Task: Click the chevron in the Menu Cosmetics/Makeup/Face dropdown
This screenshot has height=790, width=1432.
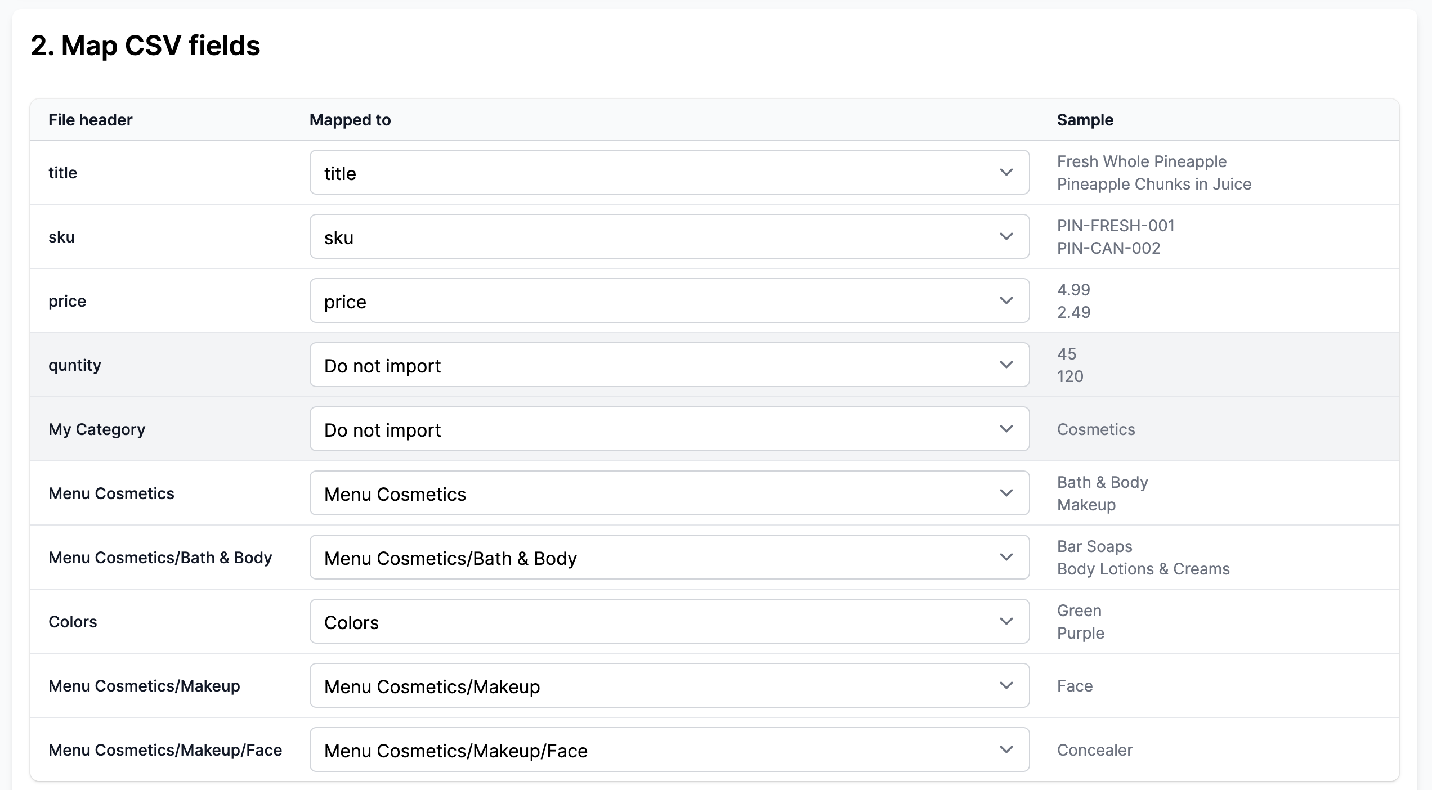Action: 1006,750
